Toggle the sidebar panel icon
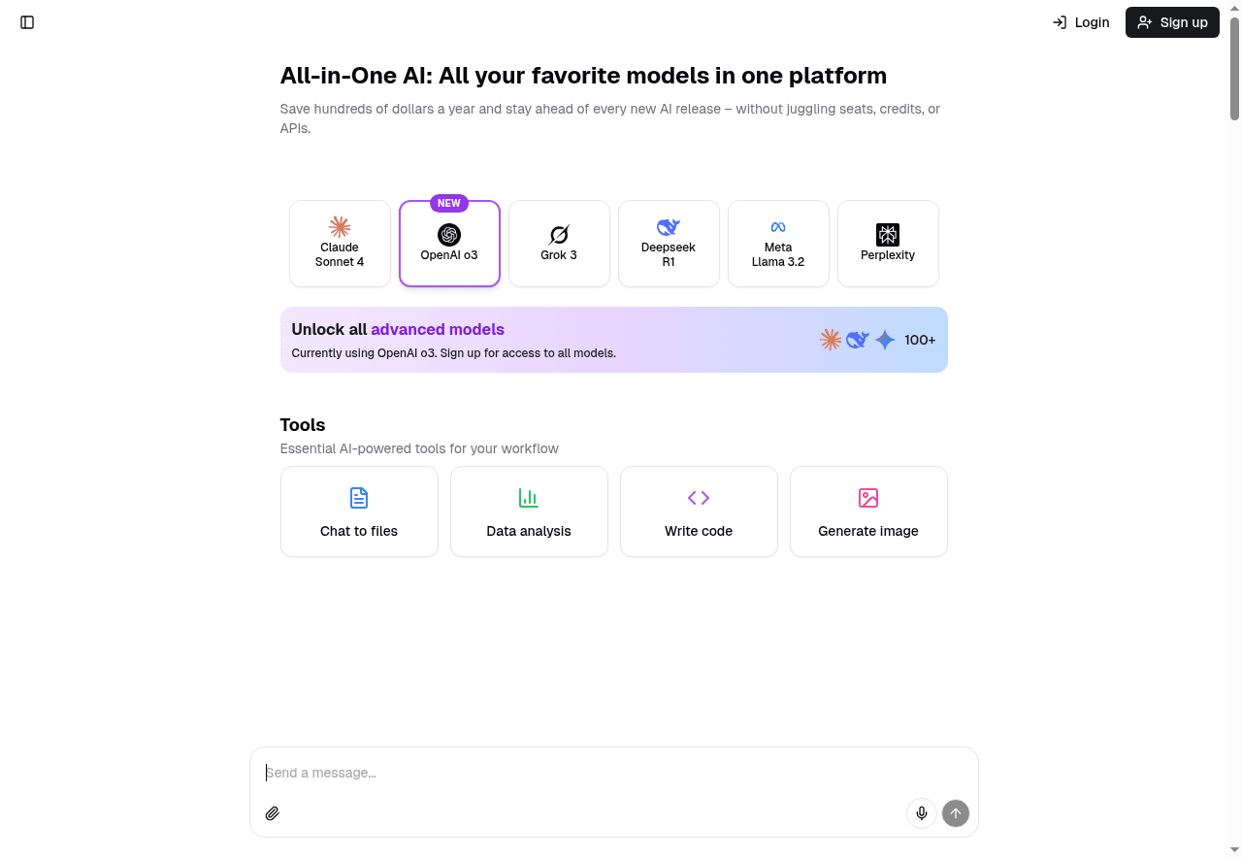1242x859 pixels. (x=26, y=21)
